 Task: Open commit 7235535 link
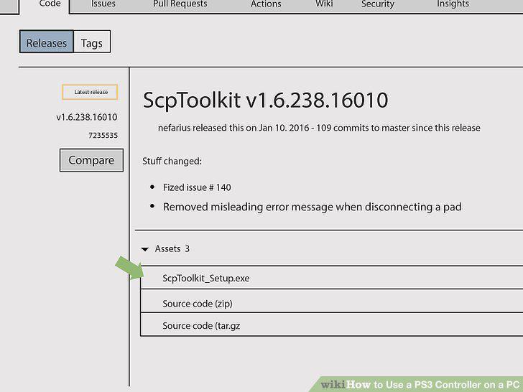click(x=103, y=135)
